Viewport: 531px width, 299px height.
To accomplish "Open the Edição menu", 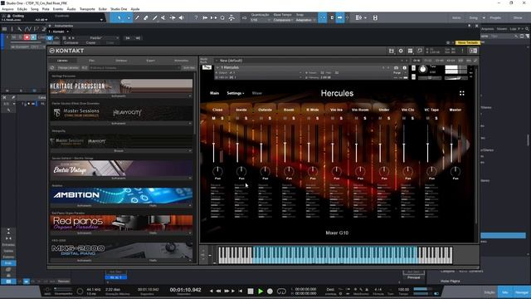I will (22, 9).
